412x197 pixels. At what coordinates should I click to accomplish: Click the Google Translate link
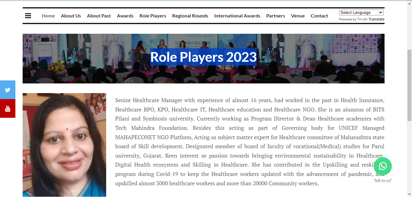pyautogui.click(x=371, y=19)
